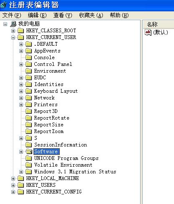
Task: Open the 收藏夹(A) menu
Action: pyautogui.click(x=91, y=15)
